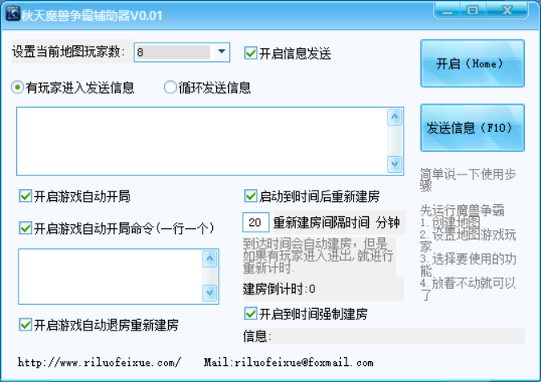Toggle 开启游戏自动开局 checkbox
This screenshot has width=541, height=382.
(26, 195)
